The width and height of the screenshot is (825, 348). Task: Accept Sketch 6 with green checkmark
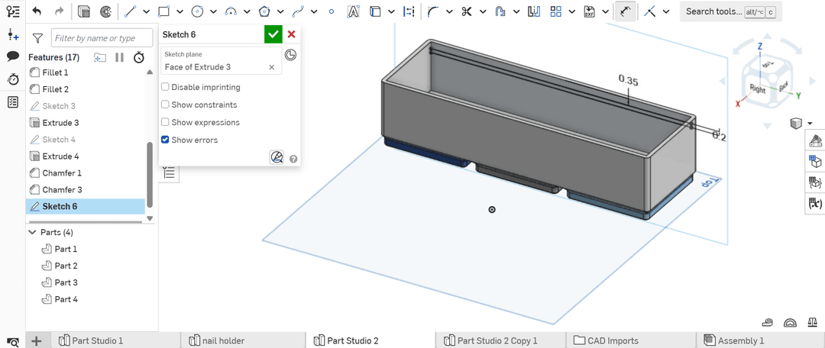point(273,34)
